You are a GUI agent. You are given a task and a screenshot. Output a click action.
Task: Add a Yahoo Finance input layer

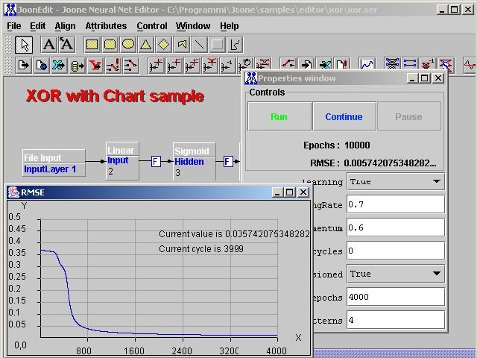(95, 65)
